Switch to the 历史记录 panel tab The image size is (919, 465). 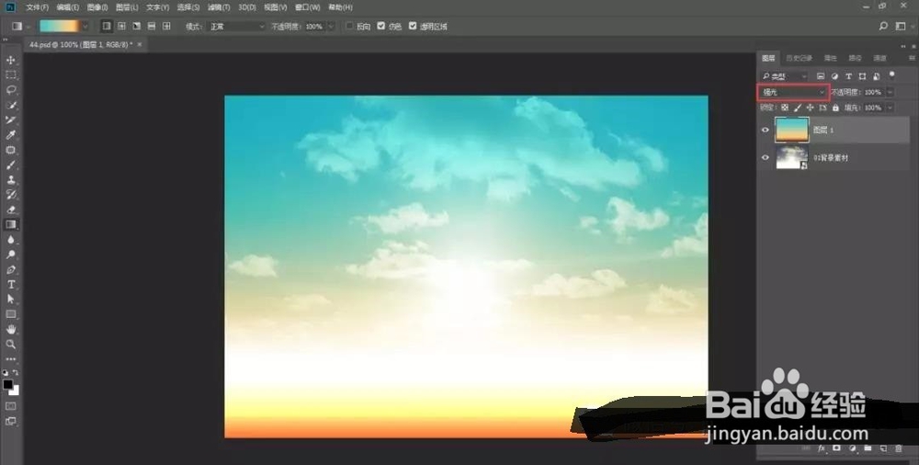(799, 58)
